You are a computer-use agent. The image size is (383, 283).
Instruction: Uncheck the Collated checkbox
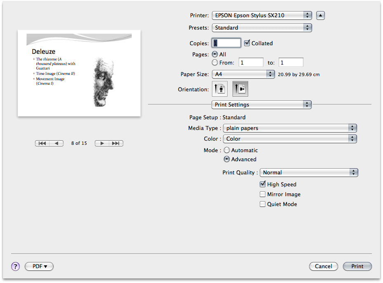coord(247,43)
